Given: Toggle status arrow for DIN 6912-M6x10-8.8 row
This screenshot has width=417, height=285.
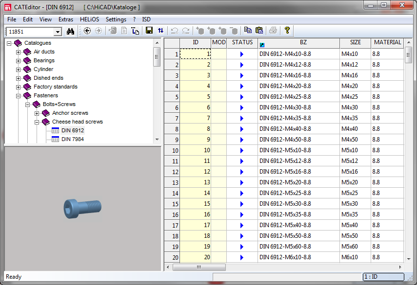Looking at the screenshot, I should (x=242, y=257).
